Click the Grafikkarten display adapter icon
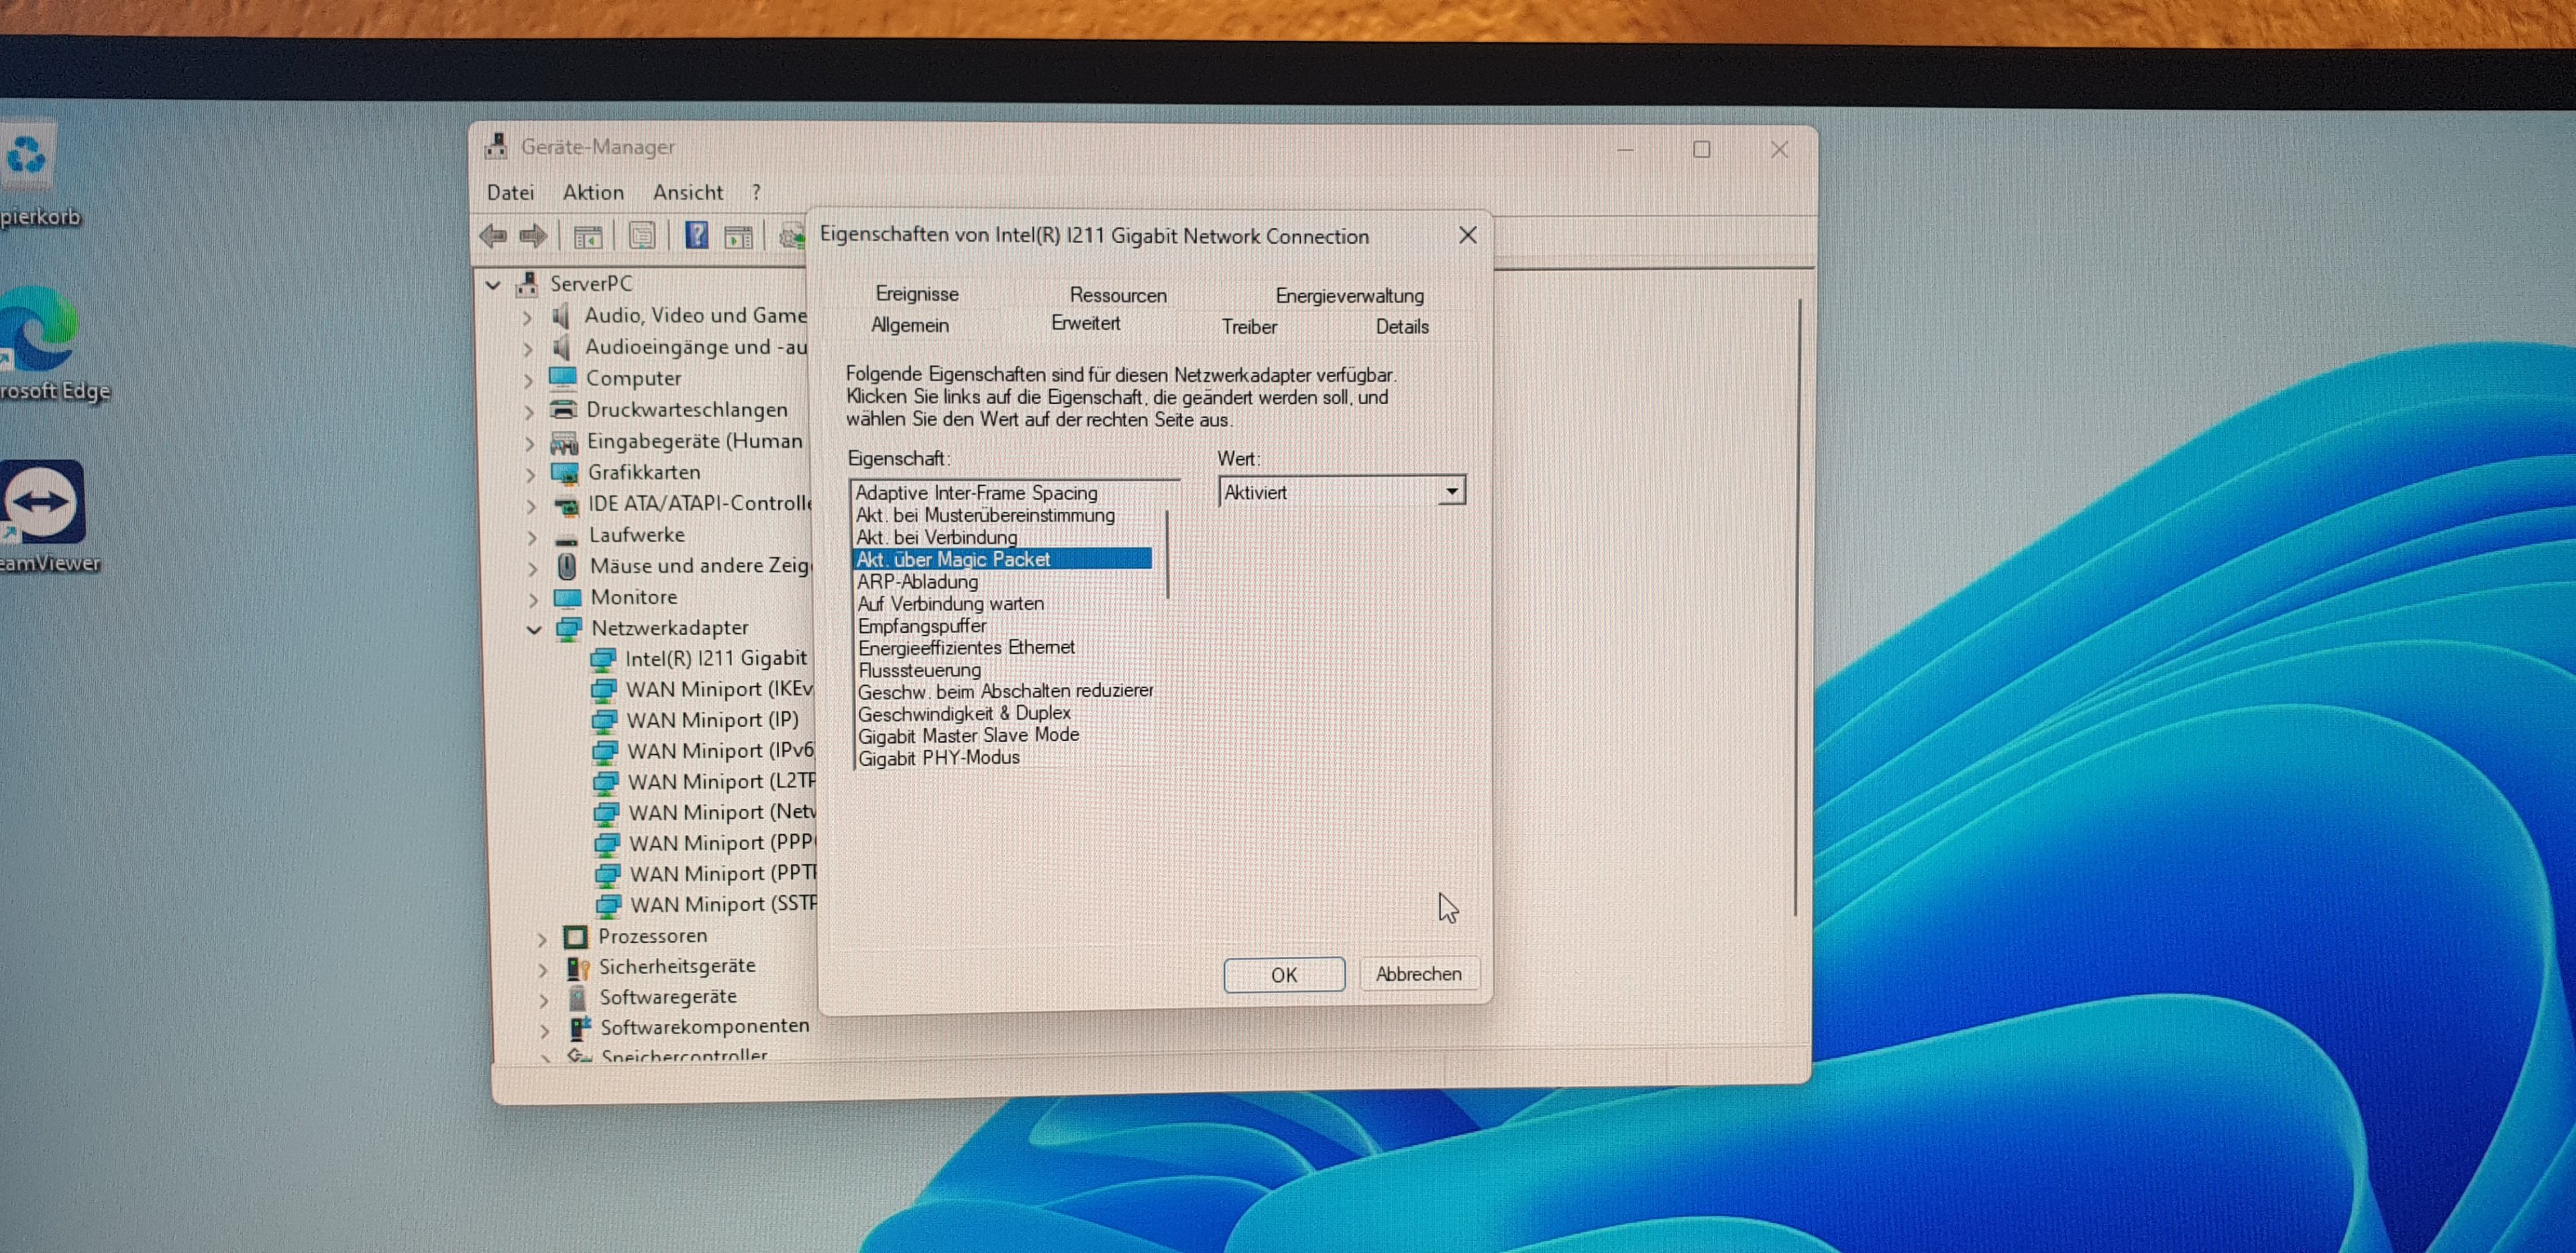The height and width of the screenshot is (1253, 2576). (565, 472)
